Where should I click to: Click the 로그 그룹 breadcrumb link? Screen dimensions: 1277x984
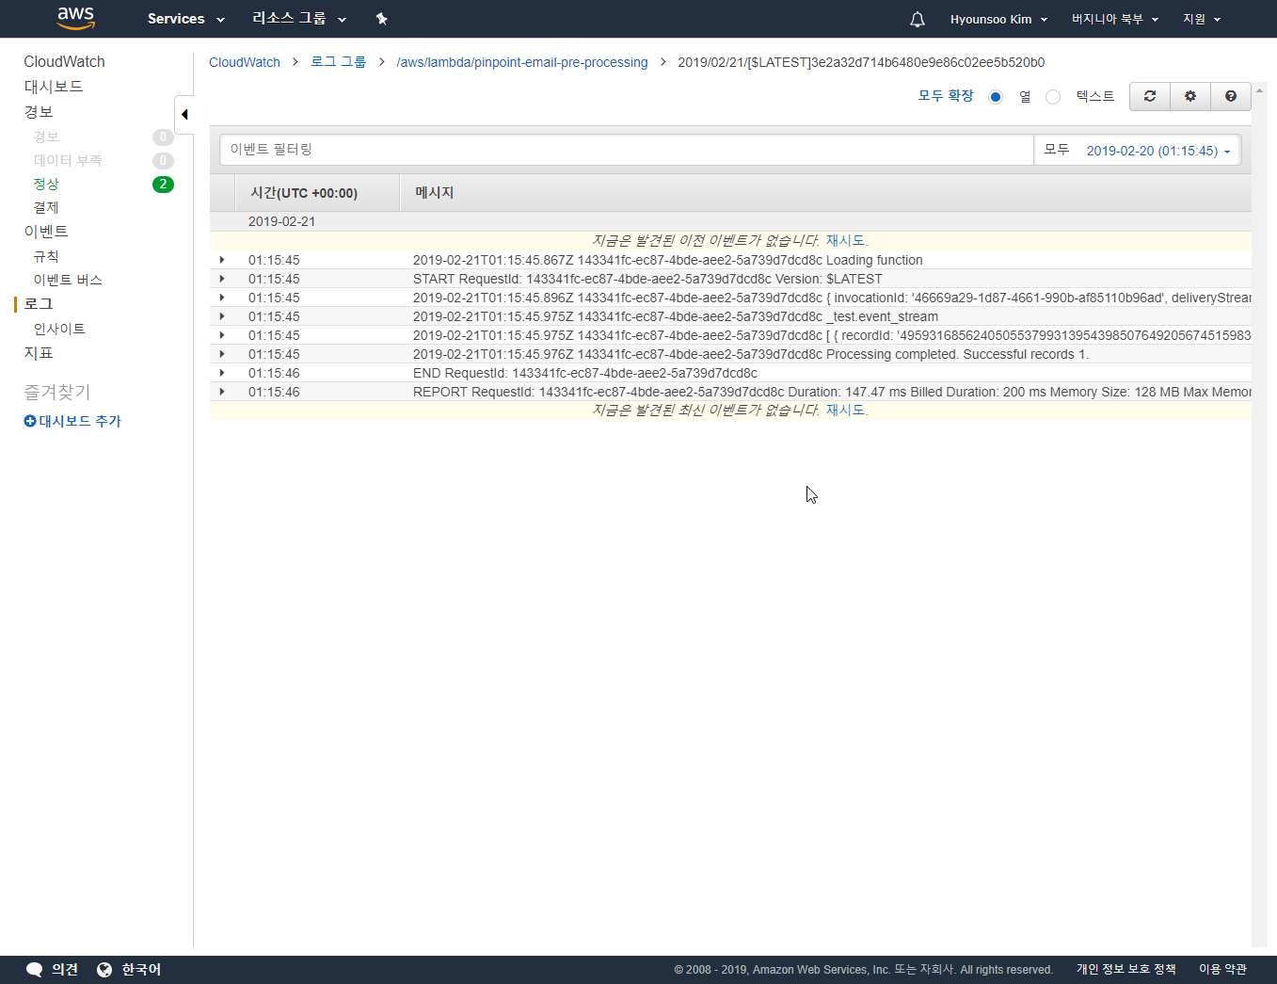click(339, 62)
